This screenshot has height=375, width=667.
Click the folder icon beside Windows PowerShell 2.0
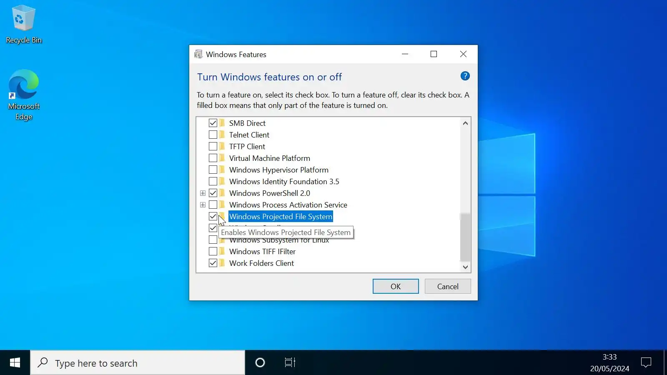click(222, 193)
